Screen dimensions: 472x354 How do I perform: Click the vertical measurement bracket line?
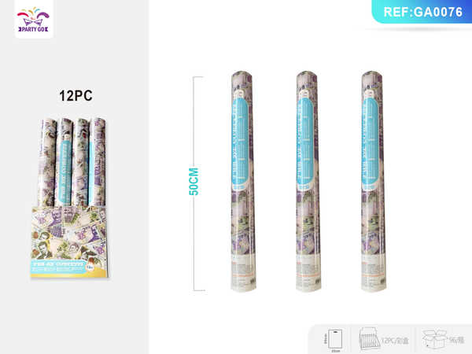194,183
